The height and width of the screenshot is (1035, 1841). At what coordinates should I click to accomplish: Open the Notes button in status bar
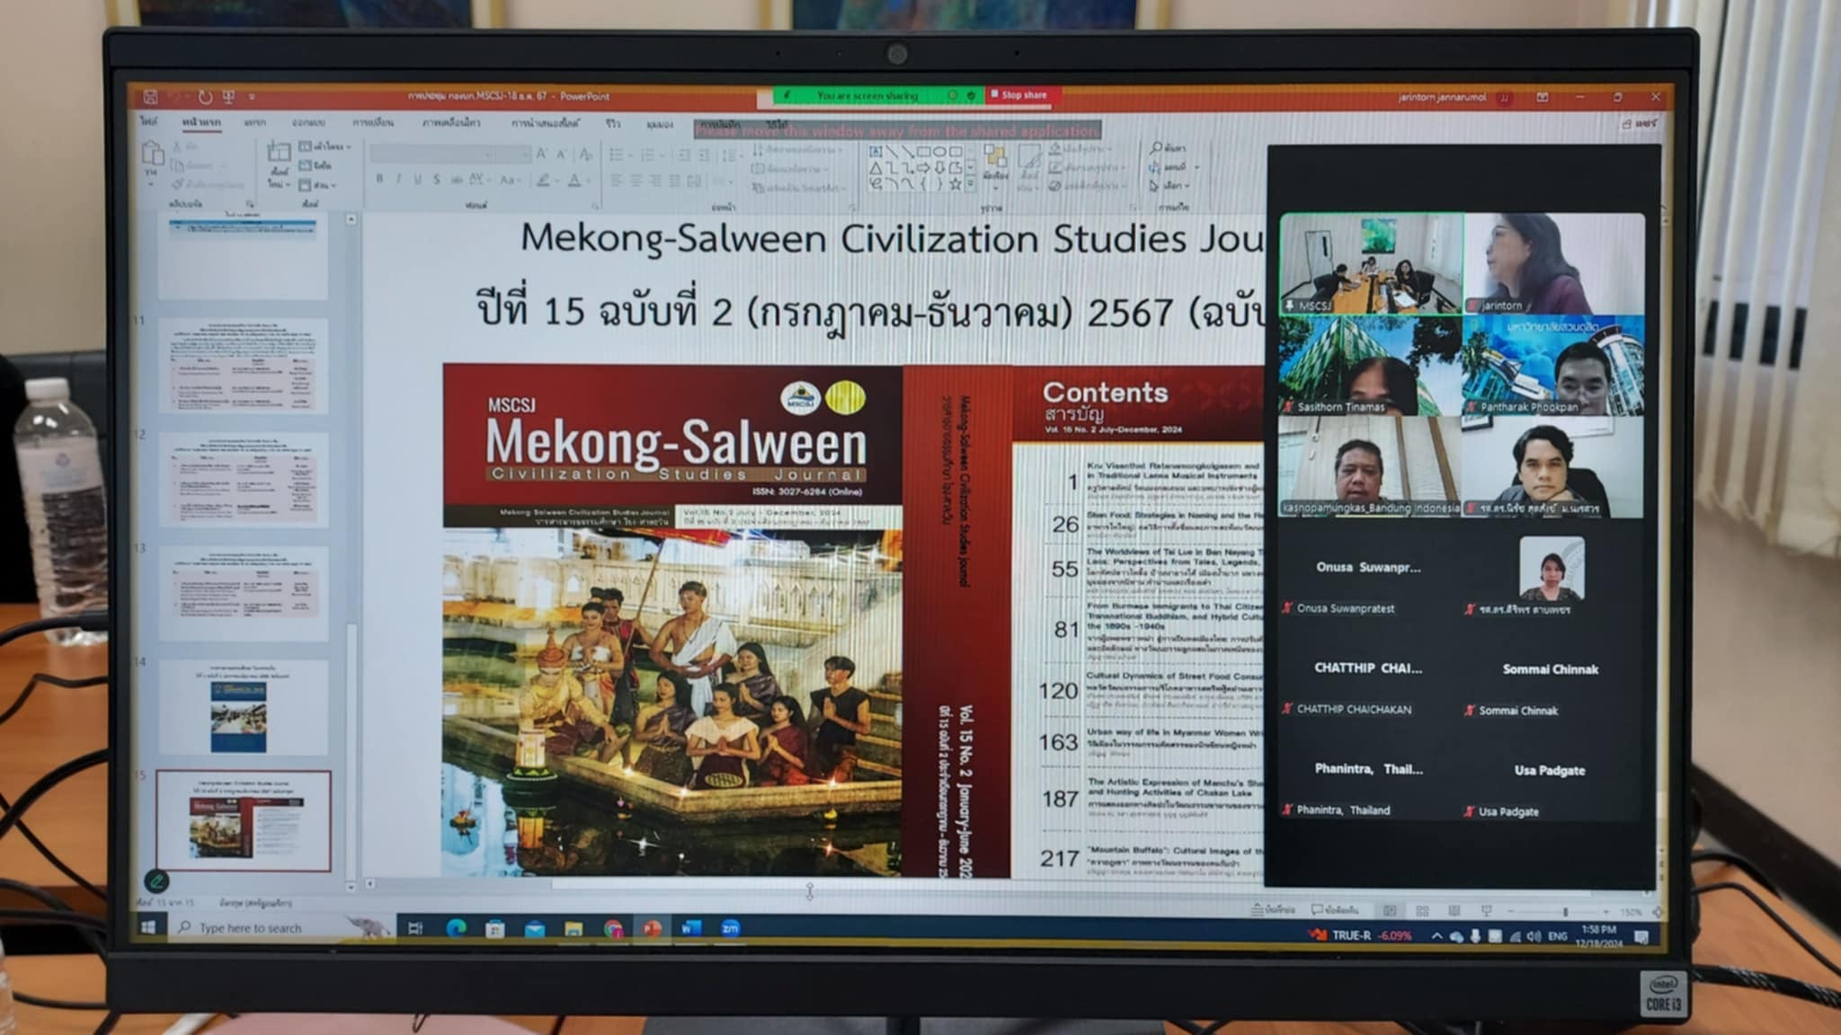(x=1273, y=910)
